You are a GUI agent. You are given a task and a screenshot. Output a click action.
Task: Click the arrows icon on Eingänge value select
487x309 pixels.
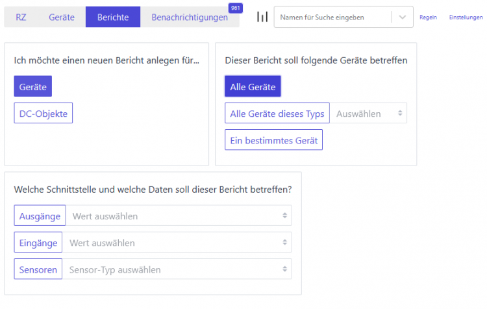[284, 242]
